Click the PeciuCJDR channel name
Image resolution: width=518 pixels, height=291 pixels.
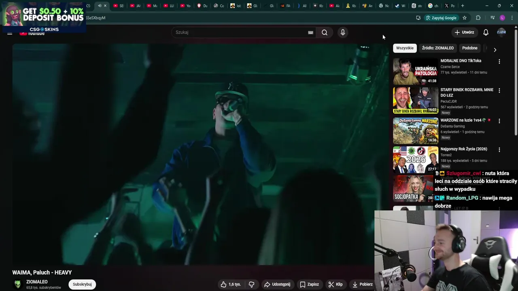pyautogui.click(x=449, y=101)
